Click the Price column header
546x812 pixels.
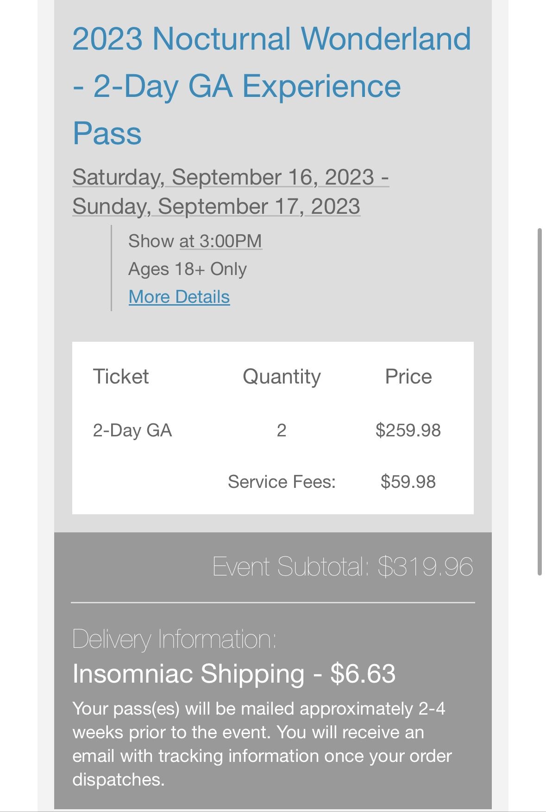pos(408,377)
